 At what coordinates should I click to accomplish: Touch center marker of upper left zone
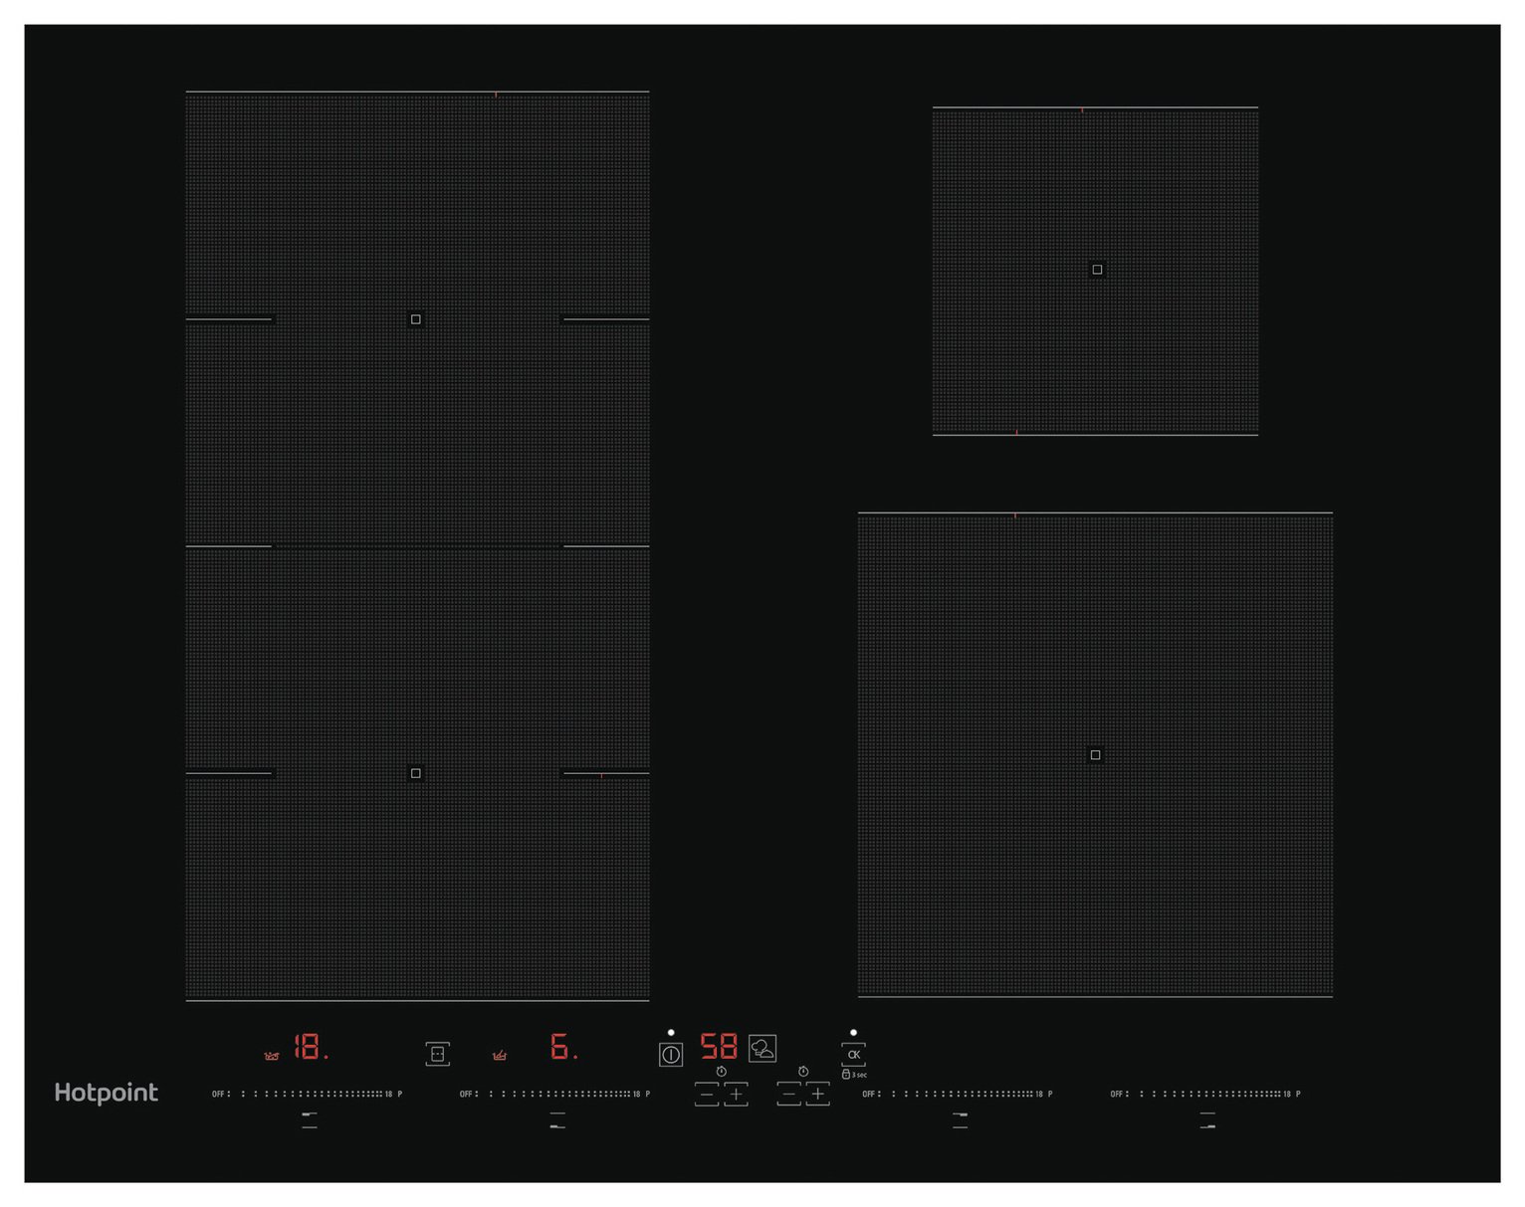pyautogui.click(x=416, y=319)
